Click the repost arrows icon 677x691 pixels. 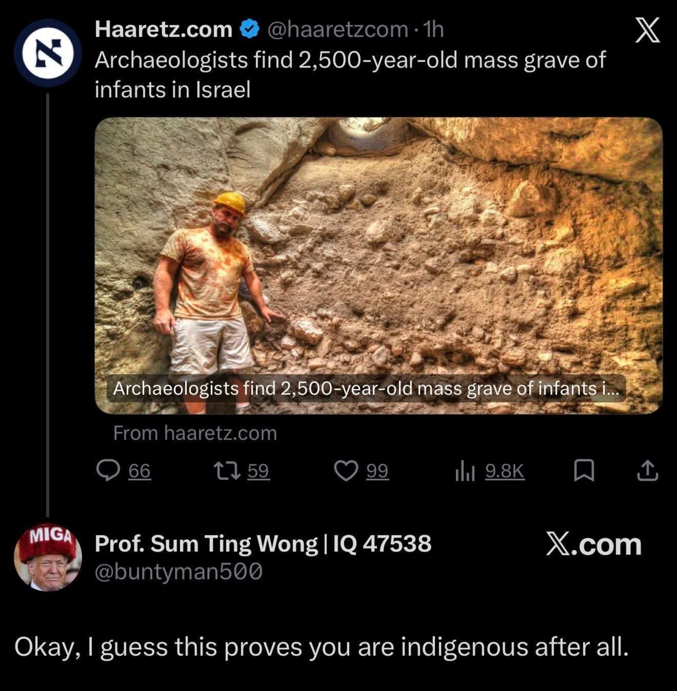[x=227, y=470]
